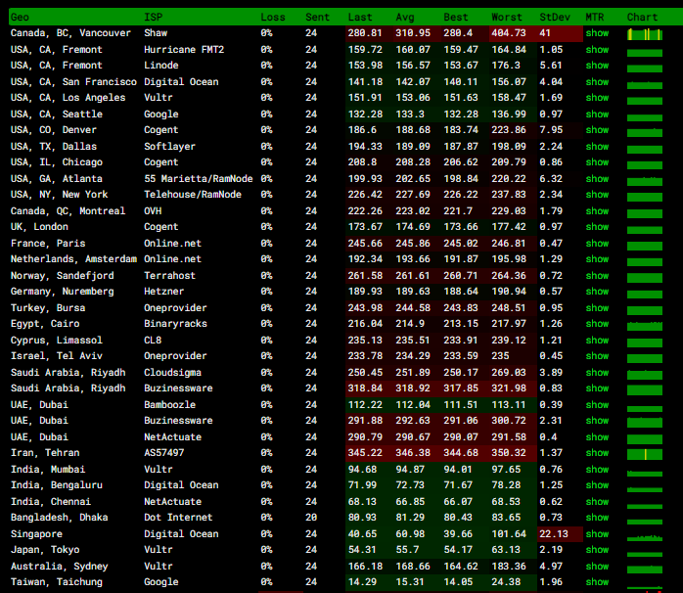Open show link for Paris Online.net
This screenshot has width=683, height=593.
(x=597, y=243)
